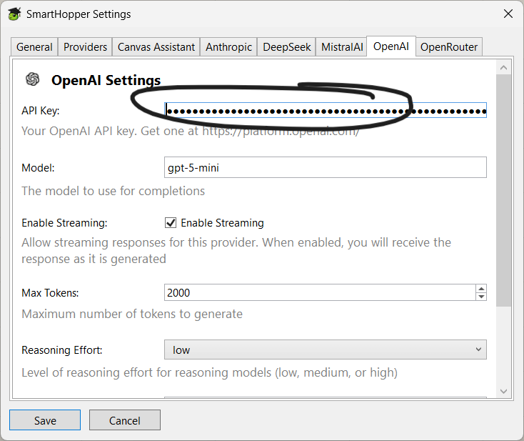Click the scrollbar up arrow
The width and height of the screenshot is (524, 441).
(x=503, y=68)
